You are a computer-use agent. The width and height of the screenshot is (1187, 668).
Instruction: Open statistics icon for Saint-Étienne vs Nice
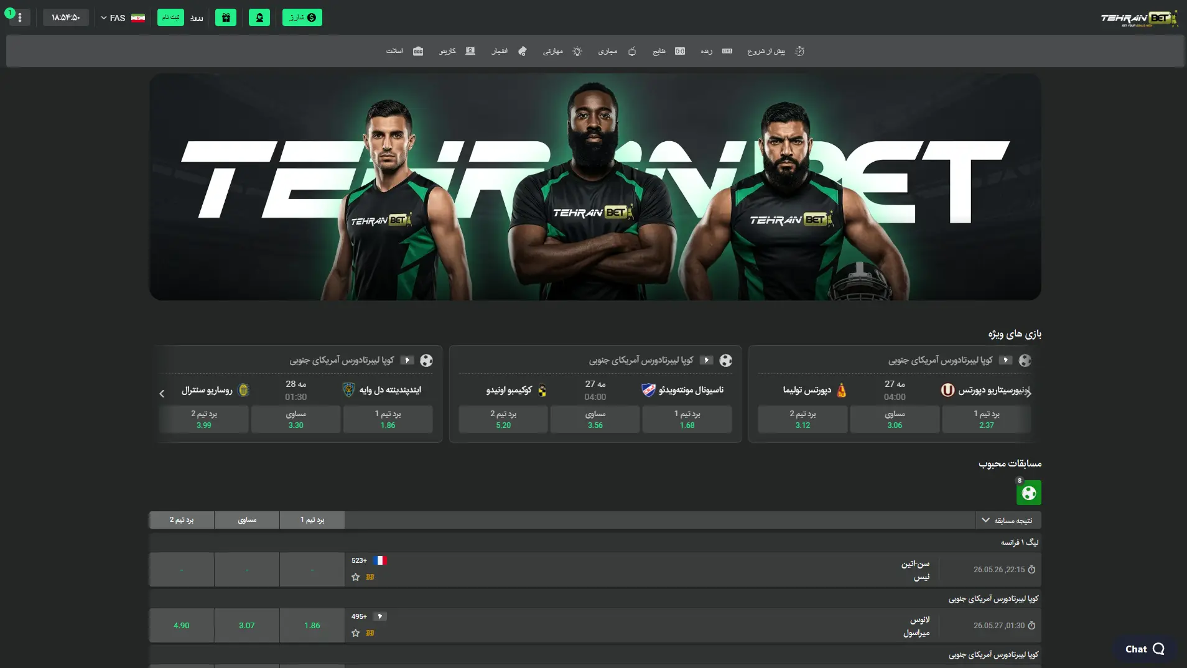(x=370, y=577)
